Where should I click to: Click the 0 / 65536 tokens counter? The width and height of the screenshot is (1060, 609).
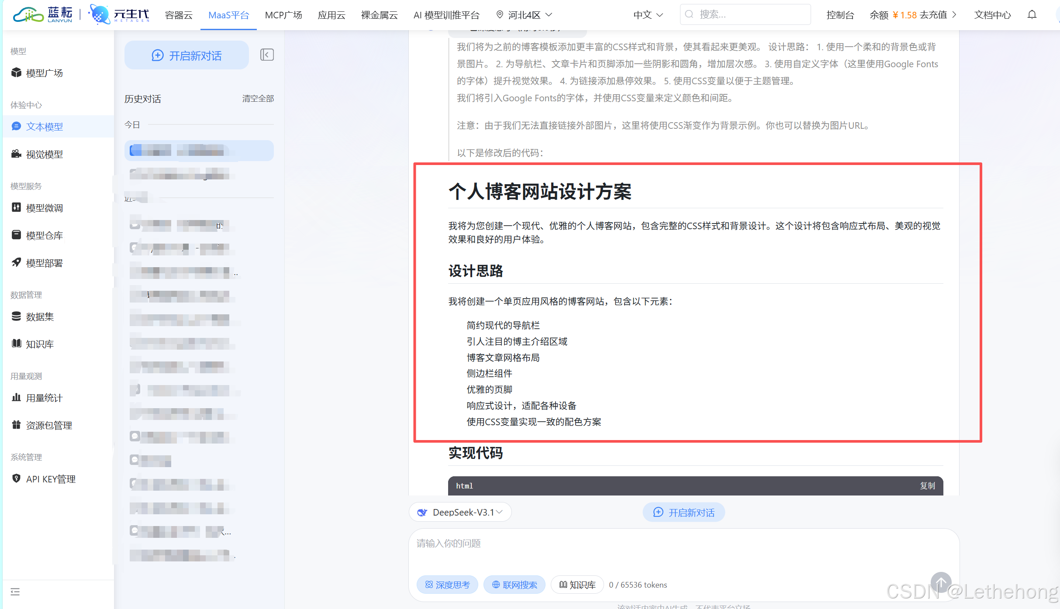click(x=638, y=585)
